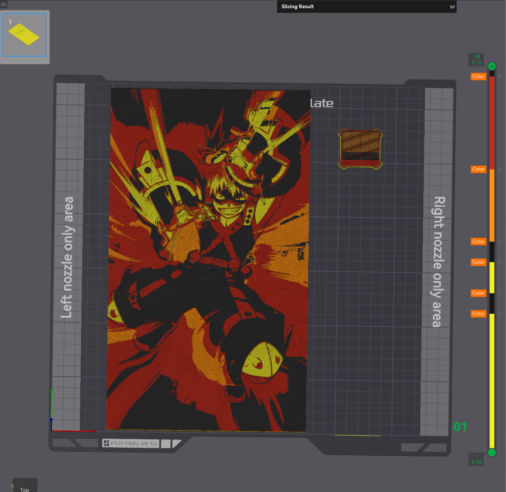Click the Slicing Result header label
Viewport: 506px width, 492px height.
[297, 7]
